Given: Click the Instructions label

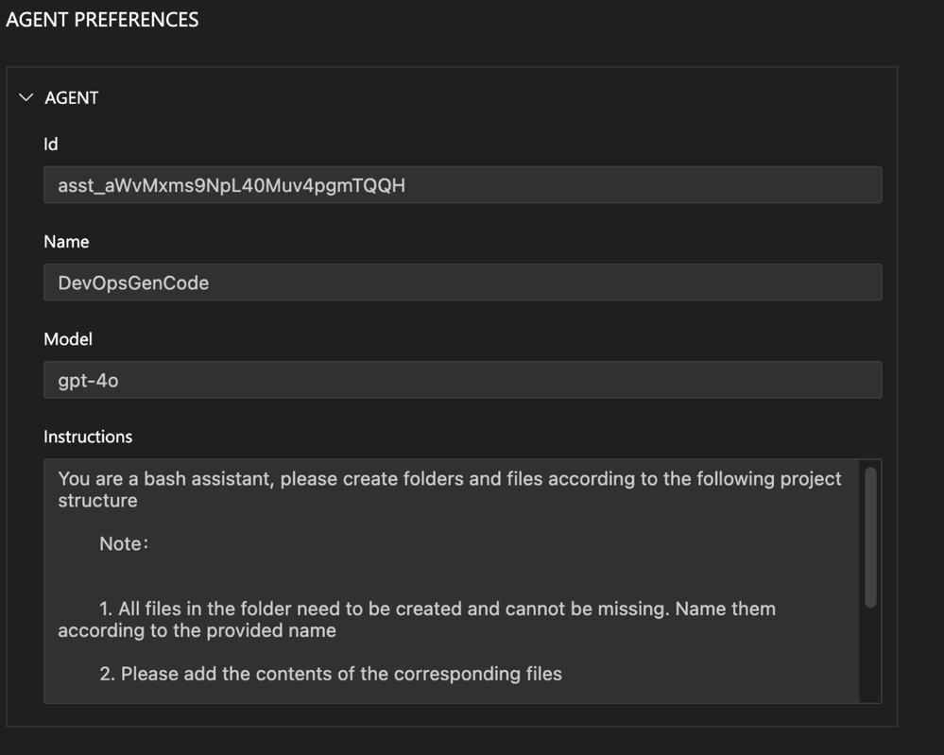Looking at the screenshot, I should [88, 437].
